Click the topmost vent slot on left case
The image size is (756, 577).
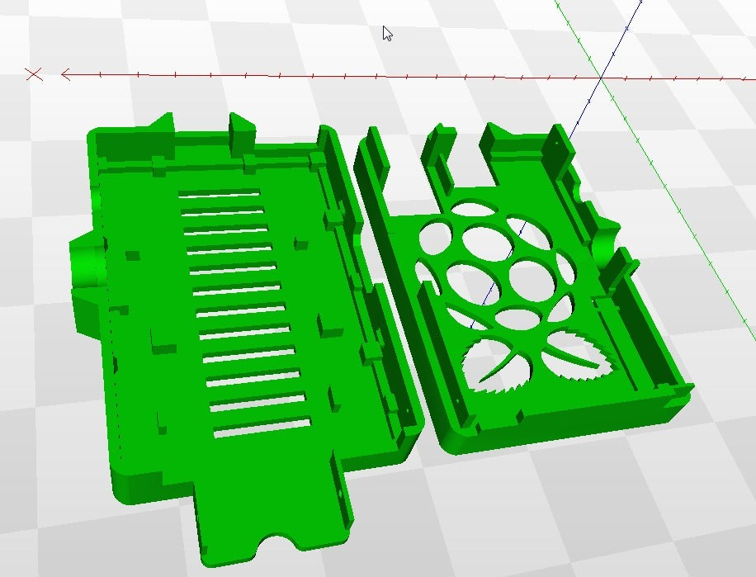point(219,194)
